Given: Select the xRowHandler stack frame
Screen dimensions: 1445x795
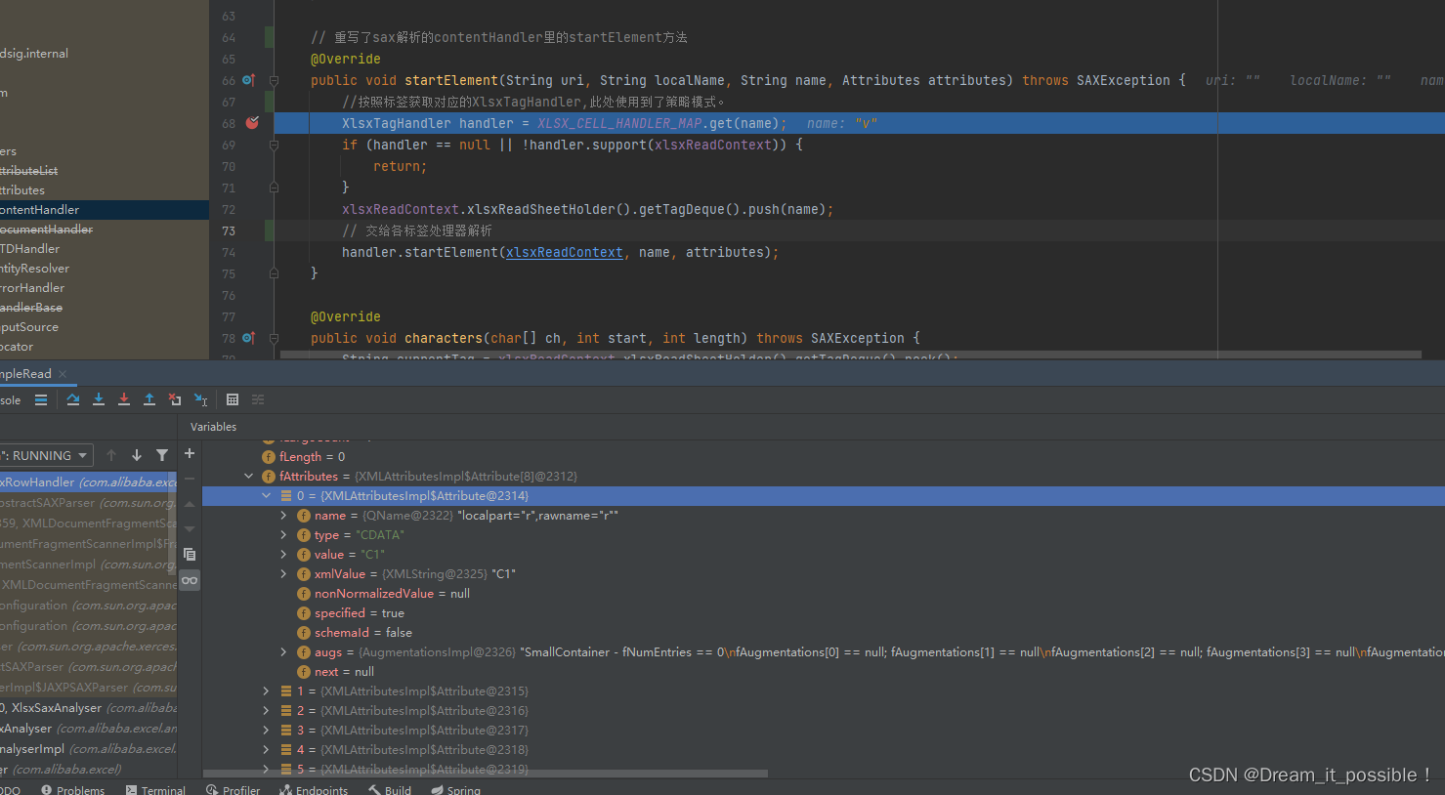Looking at the screenshot, I should coord(88,481).
